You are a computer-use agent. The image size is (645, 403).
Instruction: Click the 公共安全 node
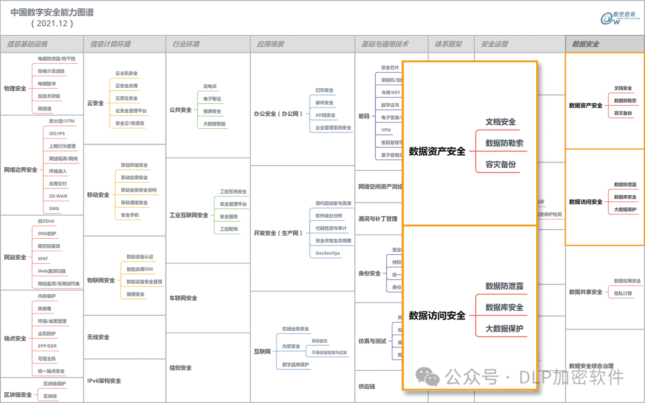(x=180, y=110)
